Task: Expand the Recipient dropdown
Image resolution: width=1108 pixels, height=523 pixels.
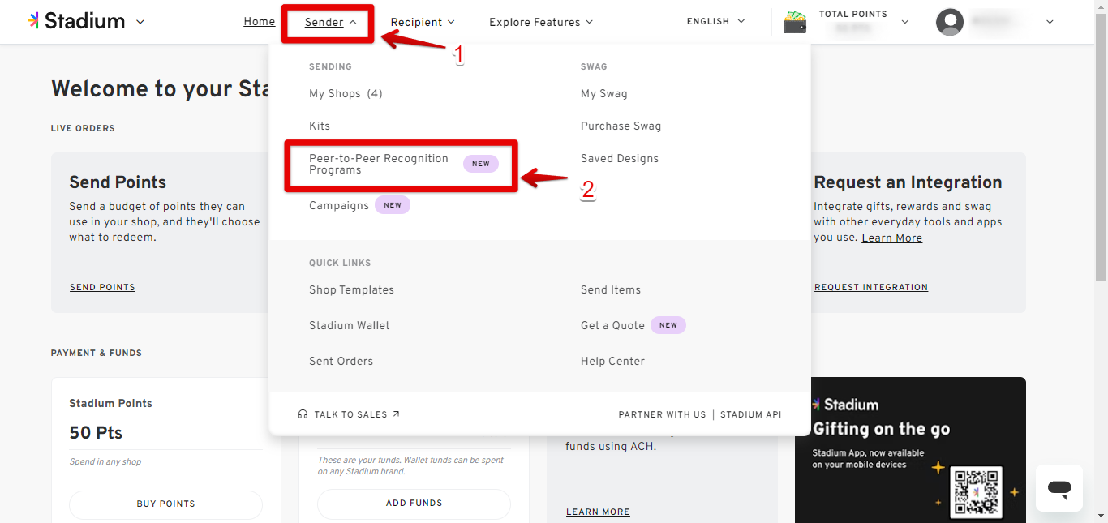Action: (423, 22)
